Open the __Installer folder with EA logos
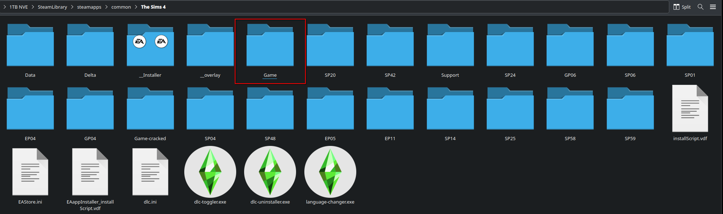This screenshot has height=214, width=723. (150, 45)
